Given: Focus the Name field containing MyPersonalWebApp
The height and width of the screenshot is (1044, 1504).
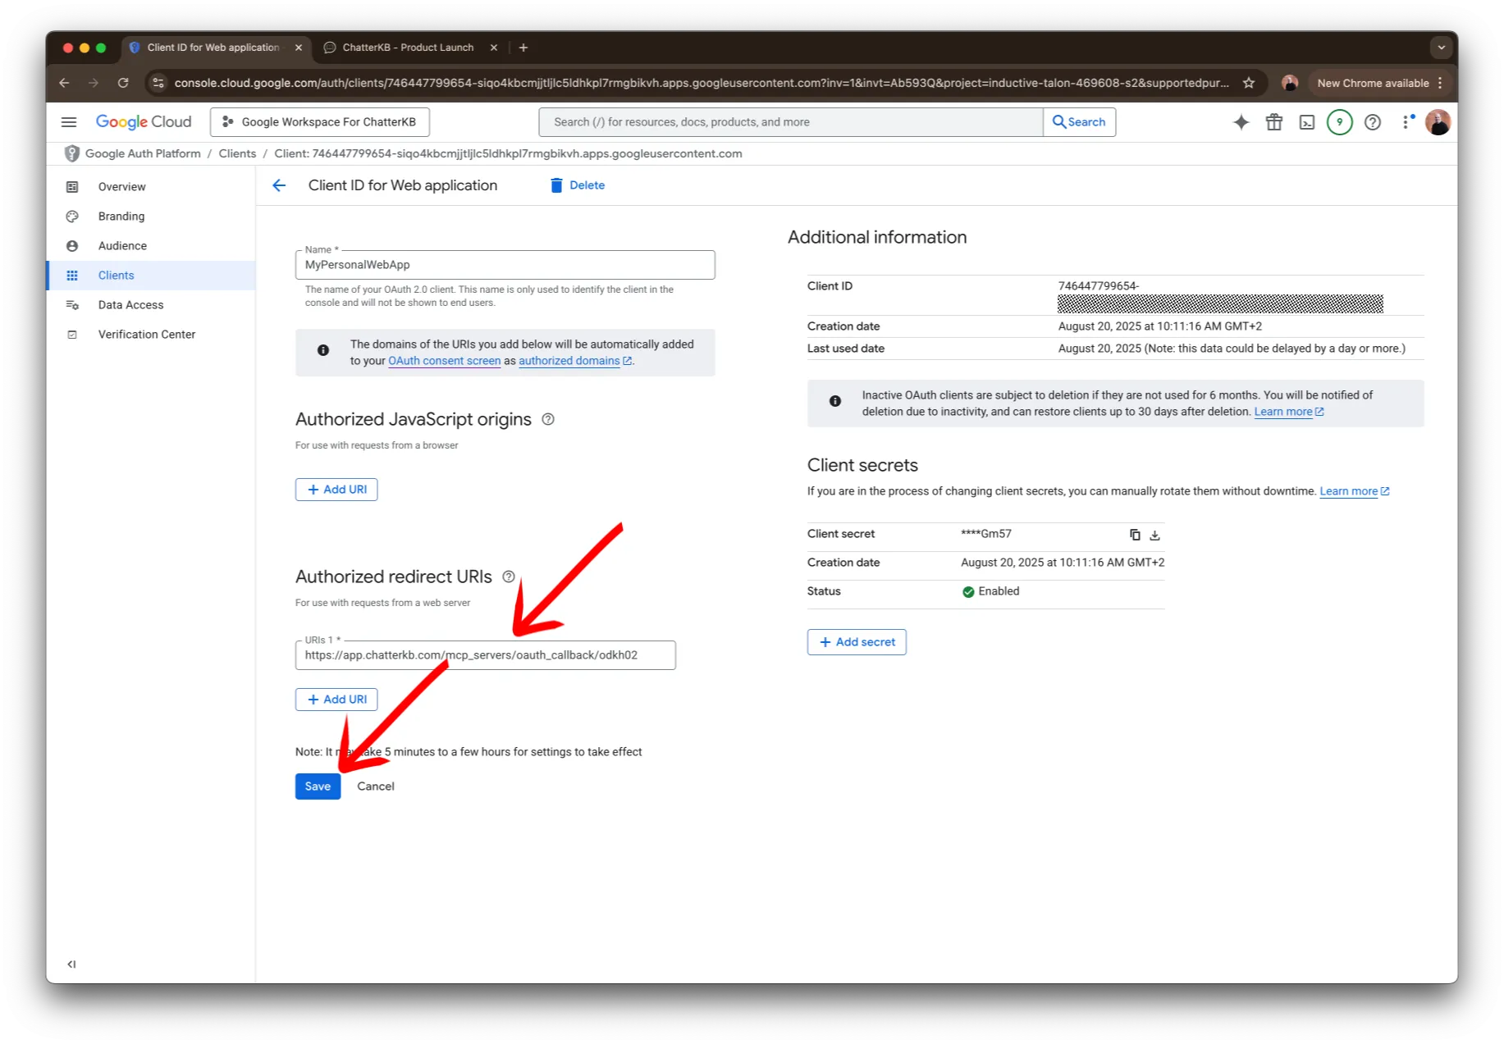Looking at the screenshot, I should pyautogui.click(x=505, y=265).
